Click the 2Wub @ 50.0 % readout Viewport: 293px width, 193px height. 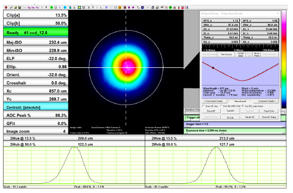click(74, 144)
